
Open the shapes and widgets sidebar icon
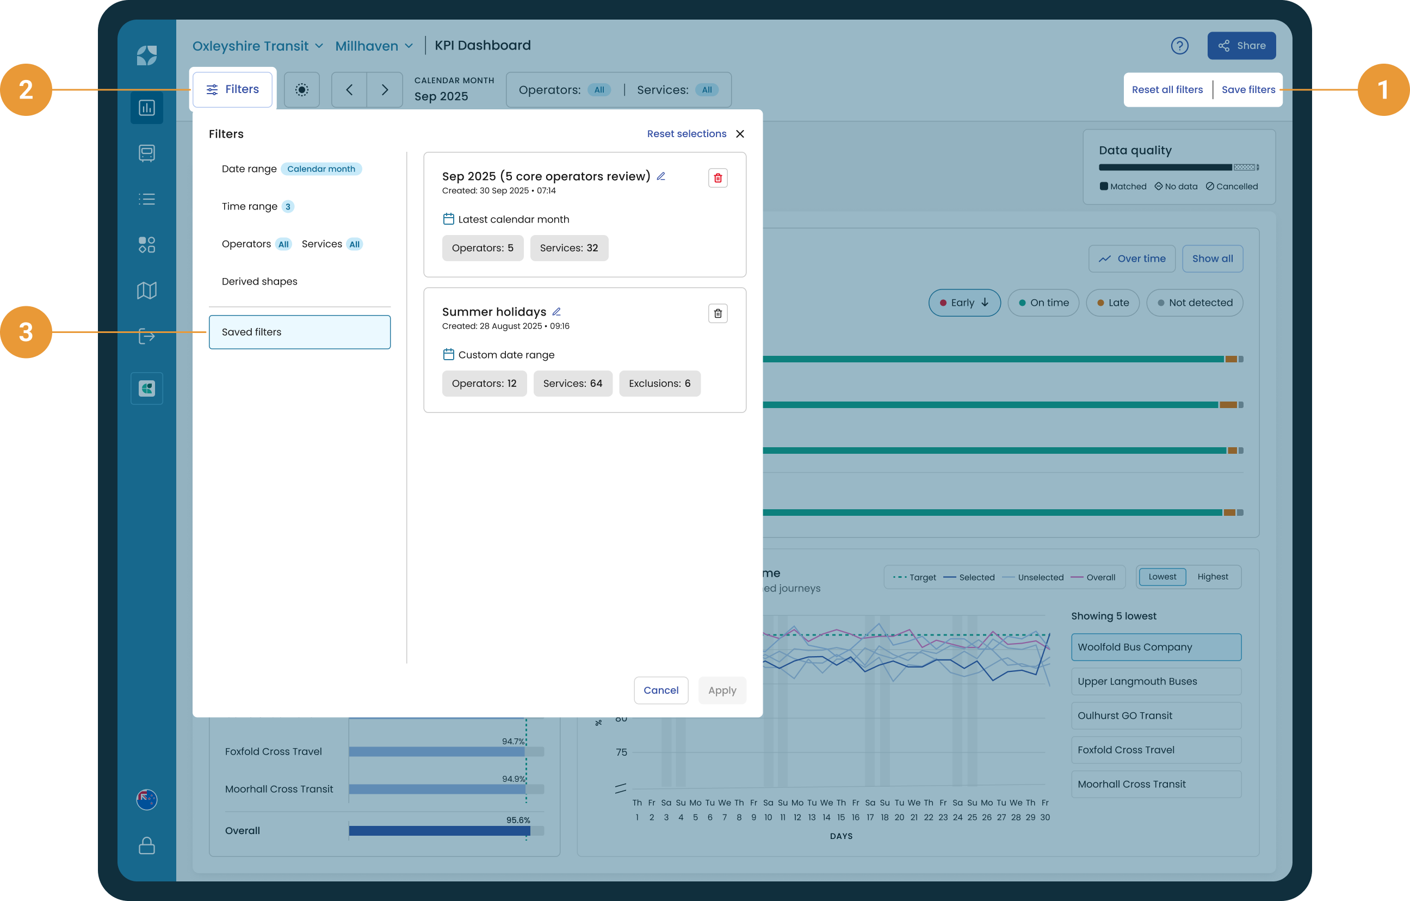coord(146,245)
